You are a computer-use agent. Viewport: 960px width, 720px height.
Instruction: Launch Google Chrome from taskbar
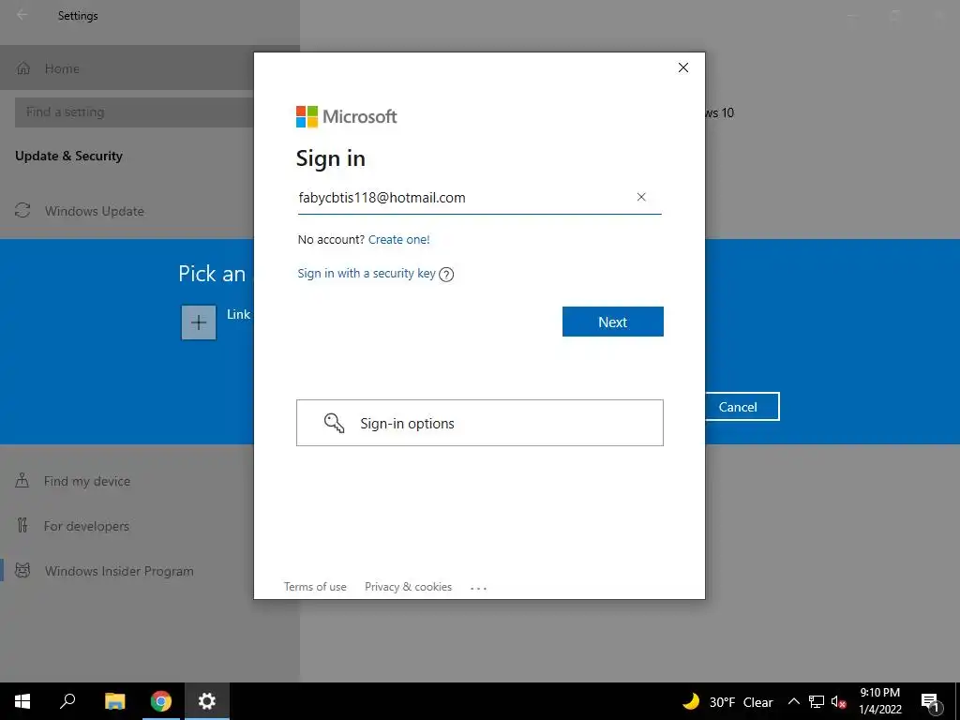pyautogui.click(x=161, y=701)
